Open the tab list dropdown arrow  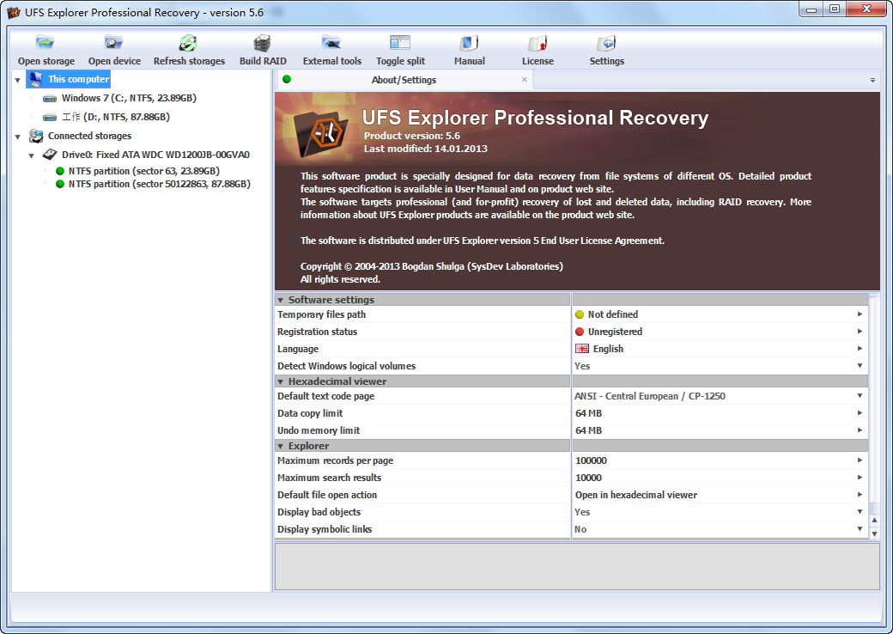(872, 80)
